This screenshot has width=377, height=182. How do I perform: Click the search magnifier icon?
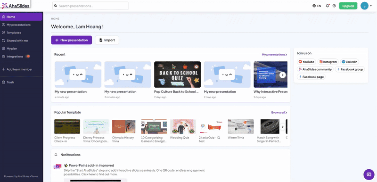56,6
